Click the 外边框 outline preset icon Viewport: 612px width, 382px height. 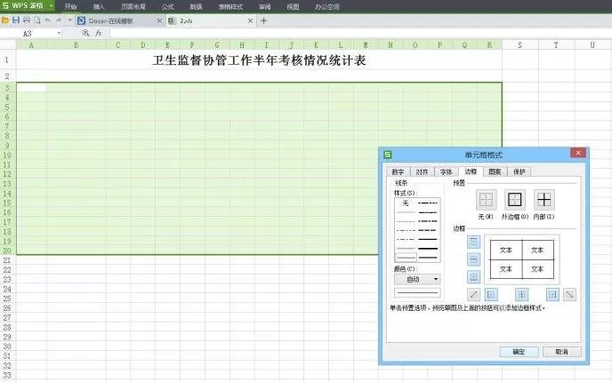[515, 200]
